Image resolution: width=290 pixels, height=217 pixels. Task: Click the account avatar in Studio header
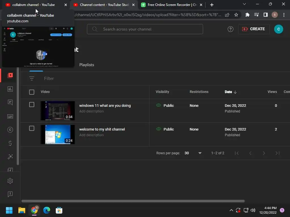click(279, 29)
